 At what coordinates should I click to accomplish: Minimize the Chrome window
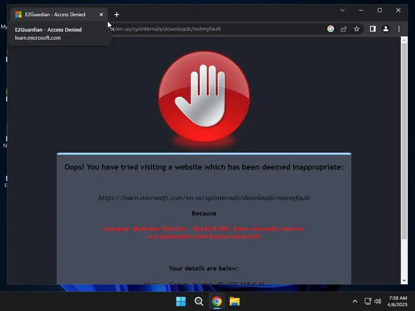361,10
